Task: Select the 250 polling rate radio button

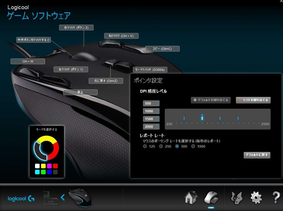Action: [x=161, y=146]
